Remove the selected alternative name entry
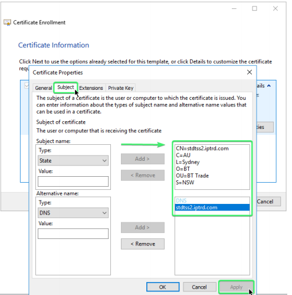Image resolution: width=292 pixels, height=295 pixels. (143, 244)
